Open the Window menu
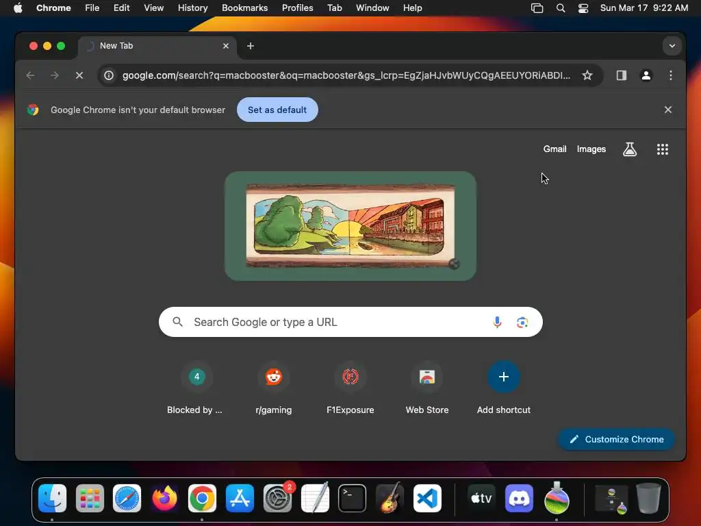 372,8
